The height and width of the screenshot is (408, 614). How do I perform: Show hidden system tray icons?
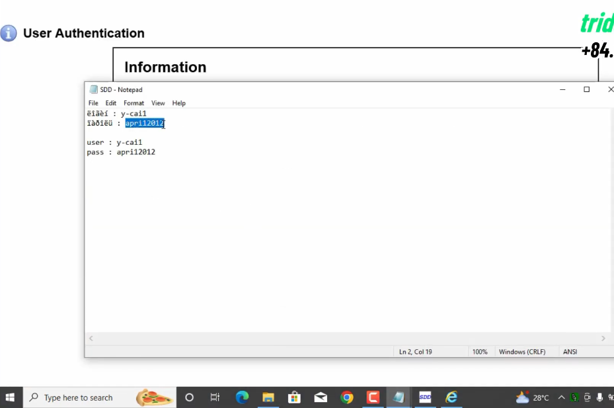[x=561, y=397]
